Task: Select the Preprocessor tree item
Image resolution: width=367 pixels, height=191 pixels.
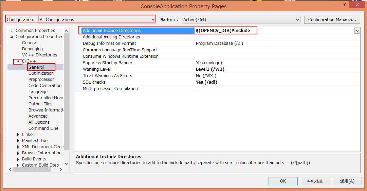Action: [41, 79]
